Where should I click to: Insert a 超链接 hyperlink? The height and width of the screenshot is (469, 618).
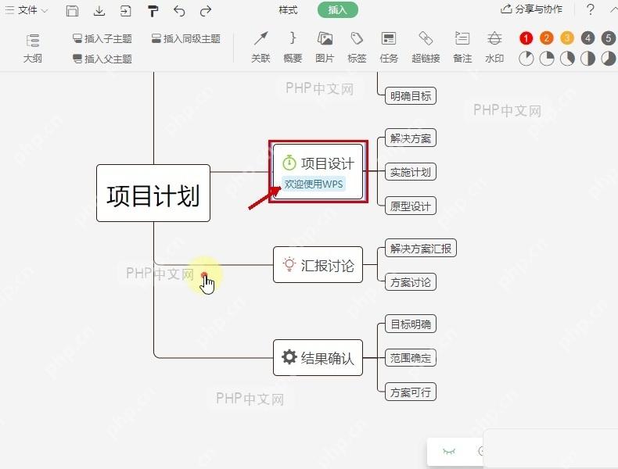click(426, 48)
